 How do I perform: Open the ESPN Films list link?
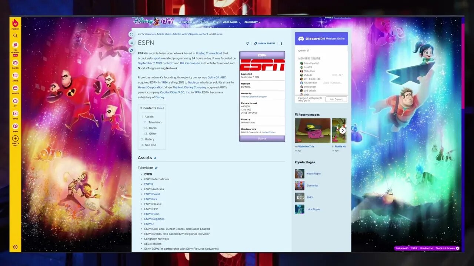(152, 214)
